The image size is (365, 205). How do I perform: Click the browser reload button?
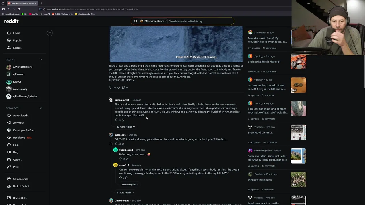click(x=19, y=9)
